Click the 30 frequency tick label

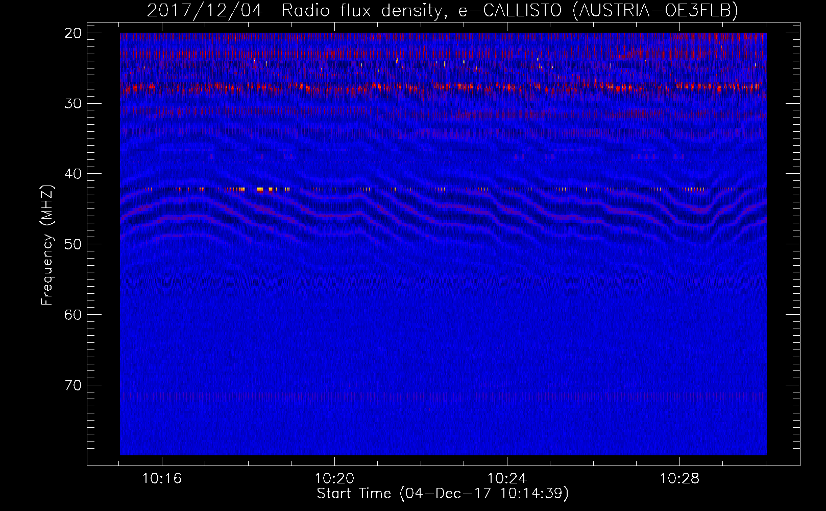click(x=74, y=104)
